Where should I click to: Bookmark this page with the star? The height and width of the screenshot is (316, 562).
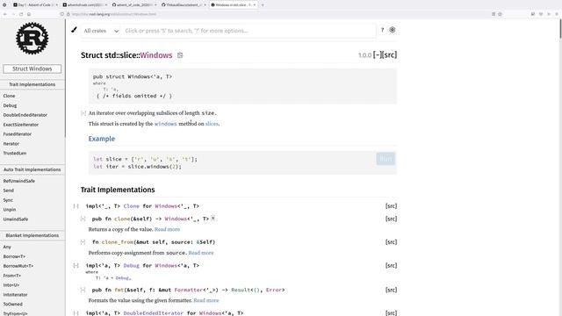click(x=500, y=14)
